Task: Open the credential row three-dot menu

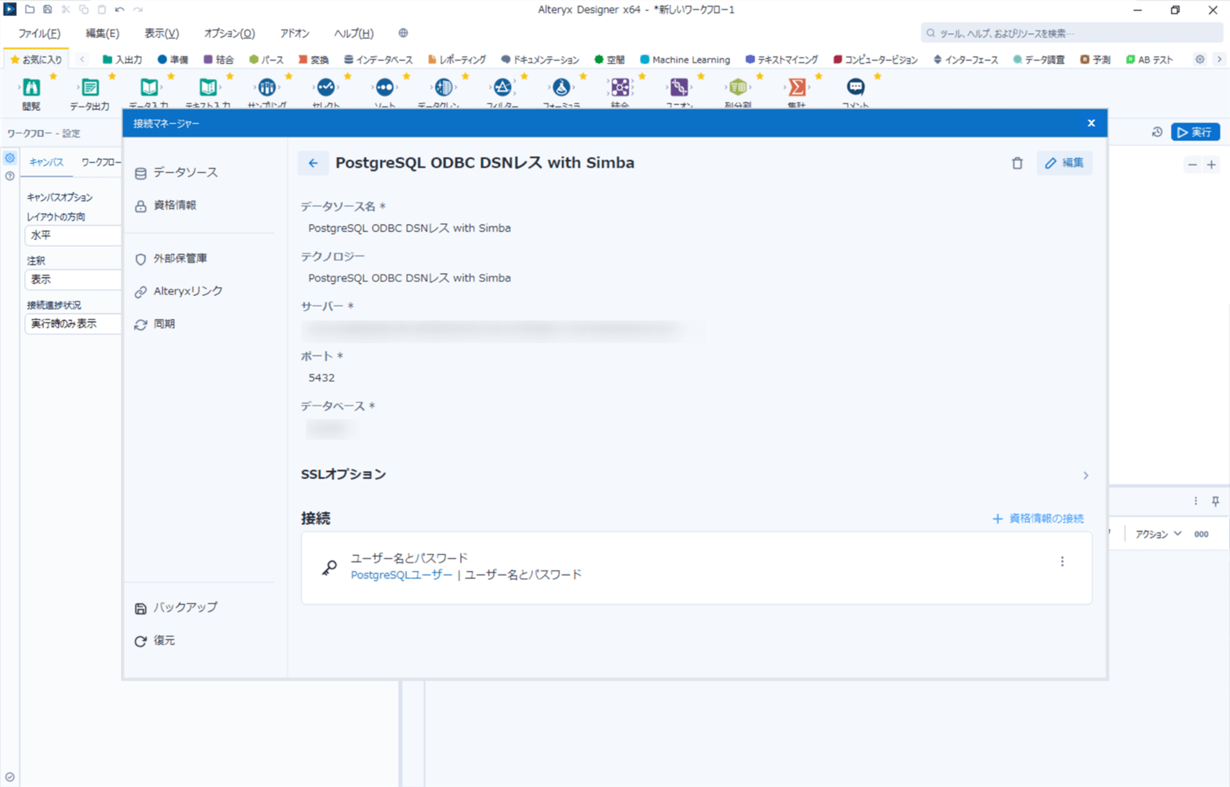Action: coord(1062,561)
